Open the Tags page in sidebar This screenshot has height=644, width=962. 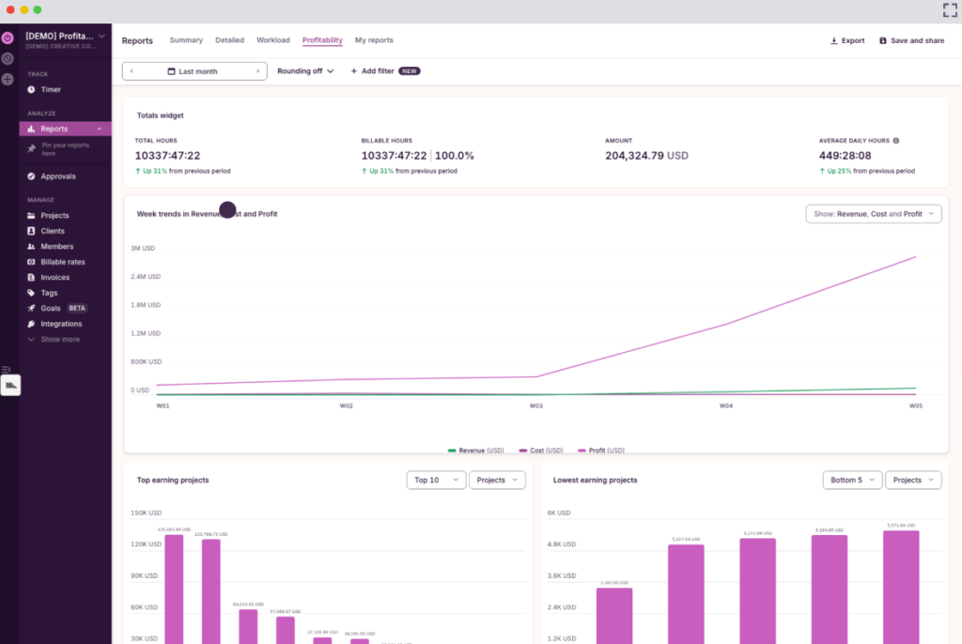click(x=49, y=293)
